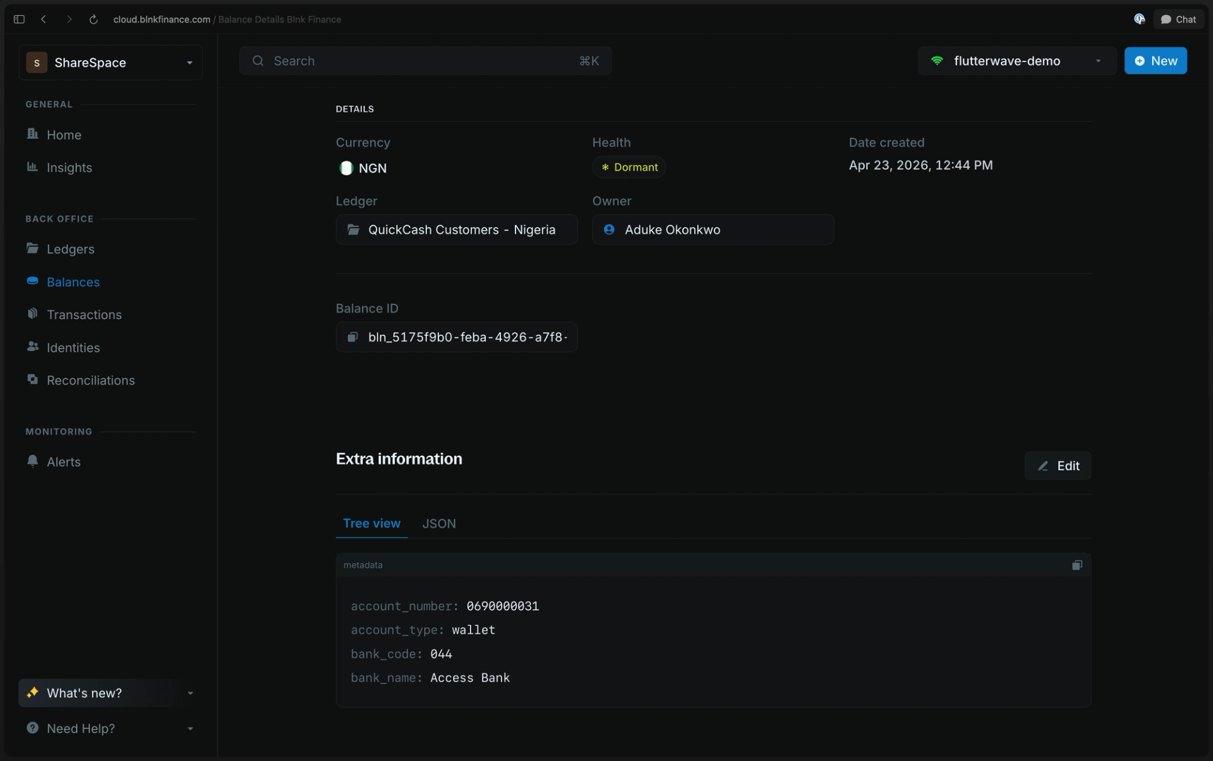This screenshot has width=1213, height=761.
Task: Click the Balance ID bln_5175f9b0 text
Action: coord(468,337)
